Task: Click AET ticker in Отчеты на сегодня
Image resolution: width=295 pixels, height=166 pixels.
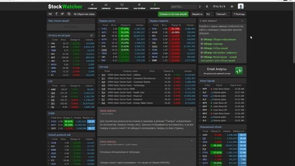Action: pyautogui.click(x=53, y=57)
